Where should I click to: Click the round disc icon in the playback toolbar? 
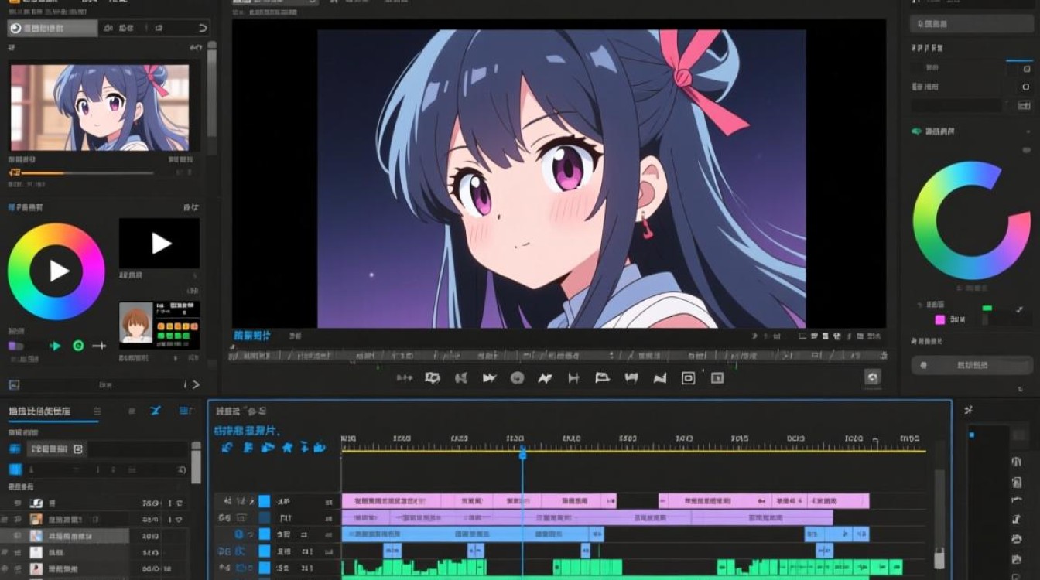(x=518, y=378)
